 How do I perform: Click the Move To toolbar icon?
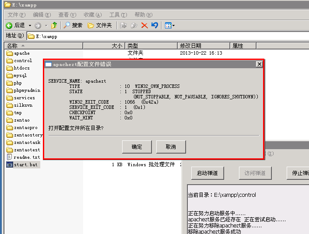point(123,25)
